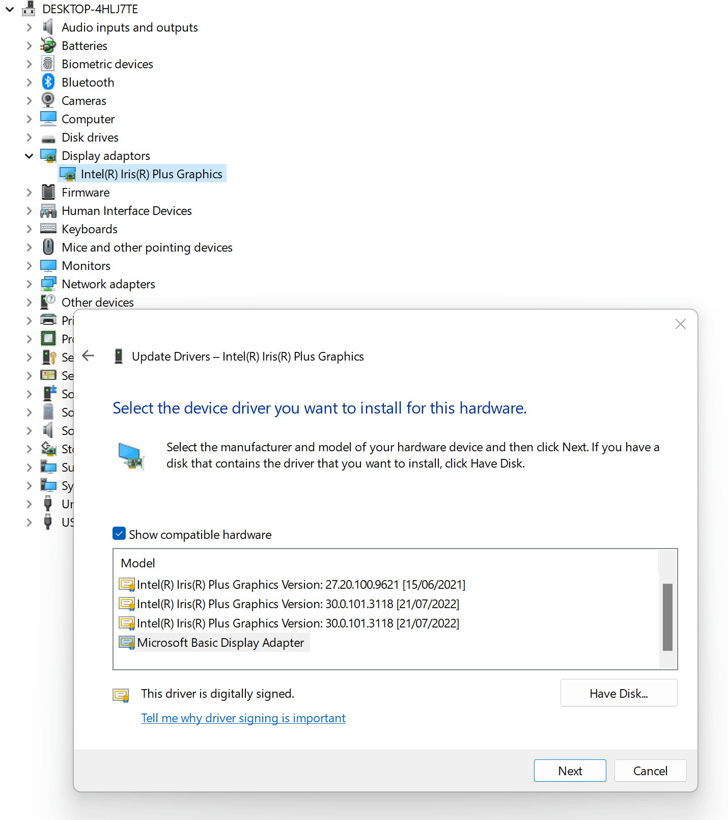Select Microsoft Basic Display Adapter model
The height and width of the screenshot is (820, 728).
click(x=220, y=643)
